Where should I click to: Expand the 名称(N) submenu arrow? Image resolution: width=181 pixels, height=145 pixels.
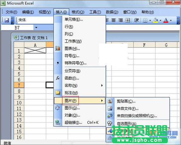(x=102, y=85)
